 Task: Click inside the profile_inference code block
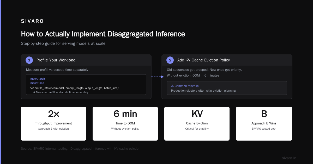86,85
